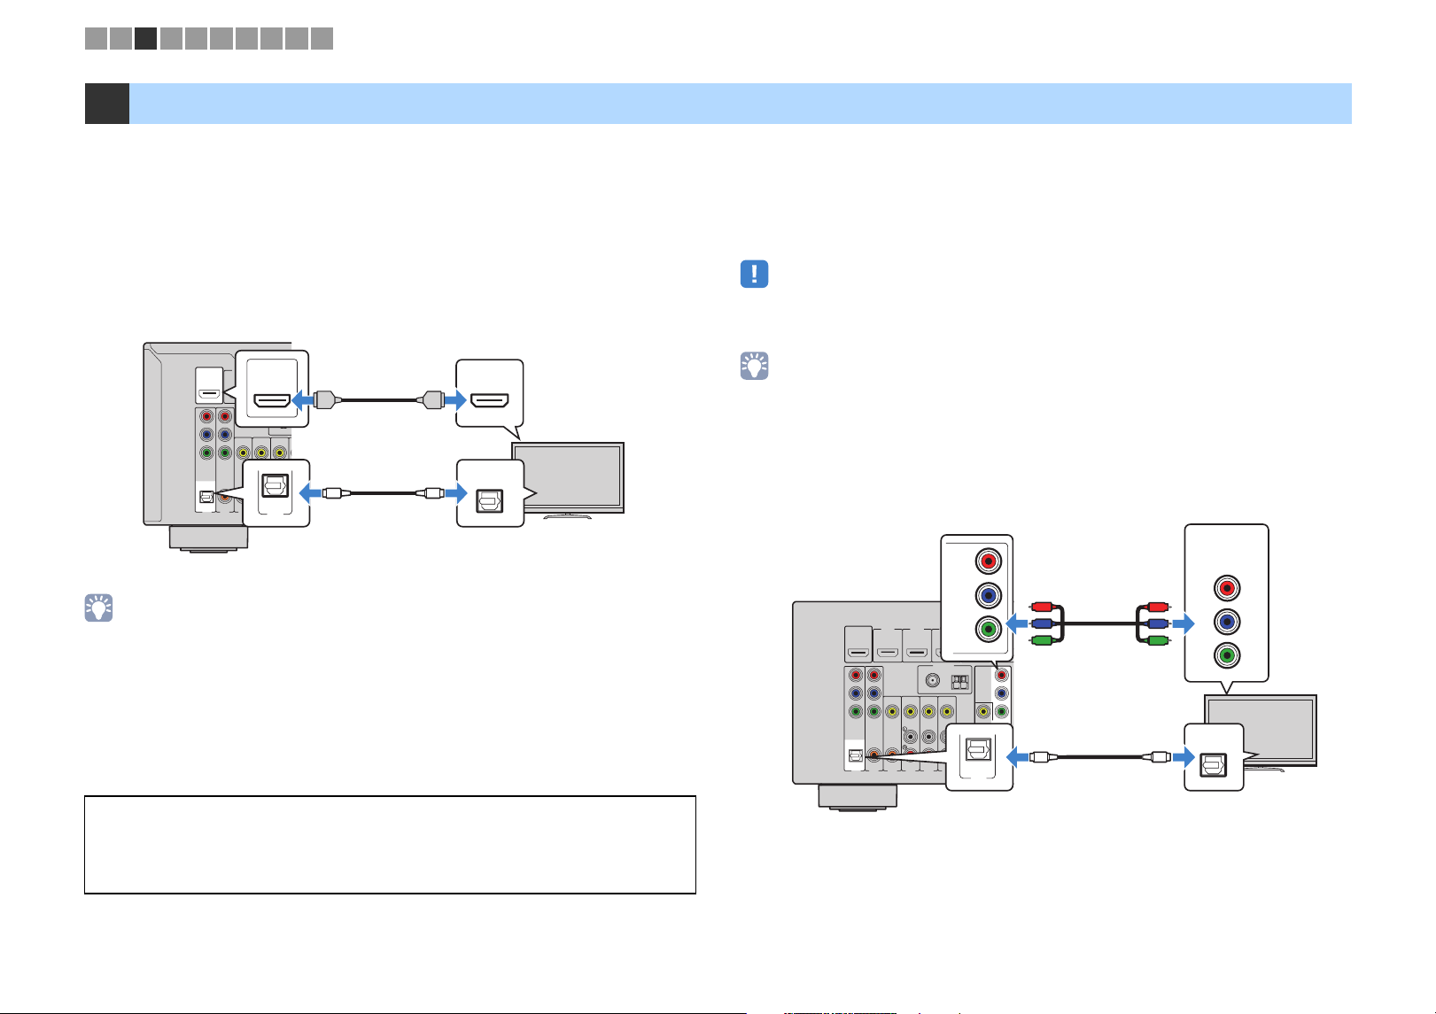Click the optical output callout beside the left TV

[490, 494]
